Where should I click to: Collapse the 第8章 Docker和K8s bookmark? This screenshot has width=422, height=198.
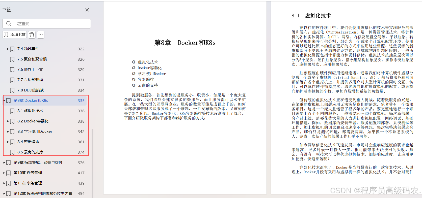click(x=4, y=101)
